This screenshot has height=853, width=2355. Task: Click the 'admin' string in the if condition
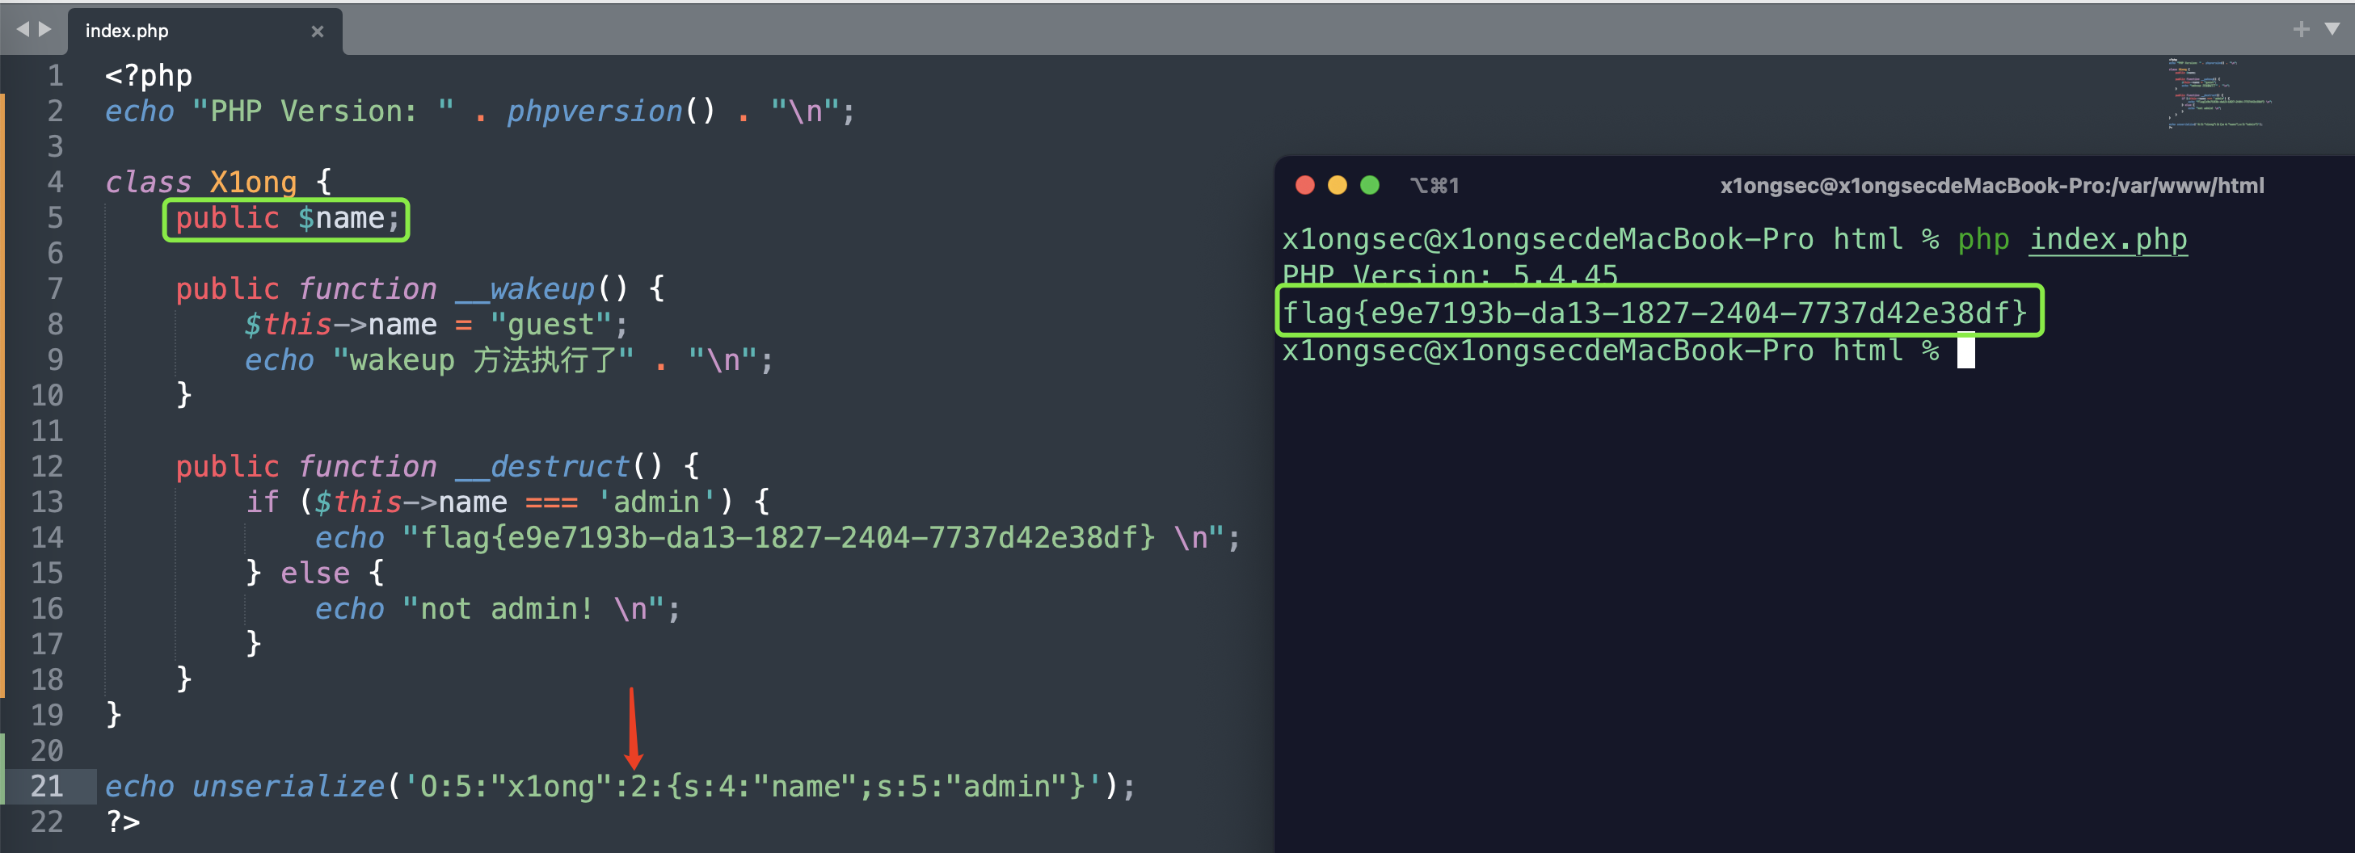tap(656, 502)
